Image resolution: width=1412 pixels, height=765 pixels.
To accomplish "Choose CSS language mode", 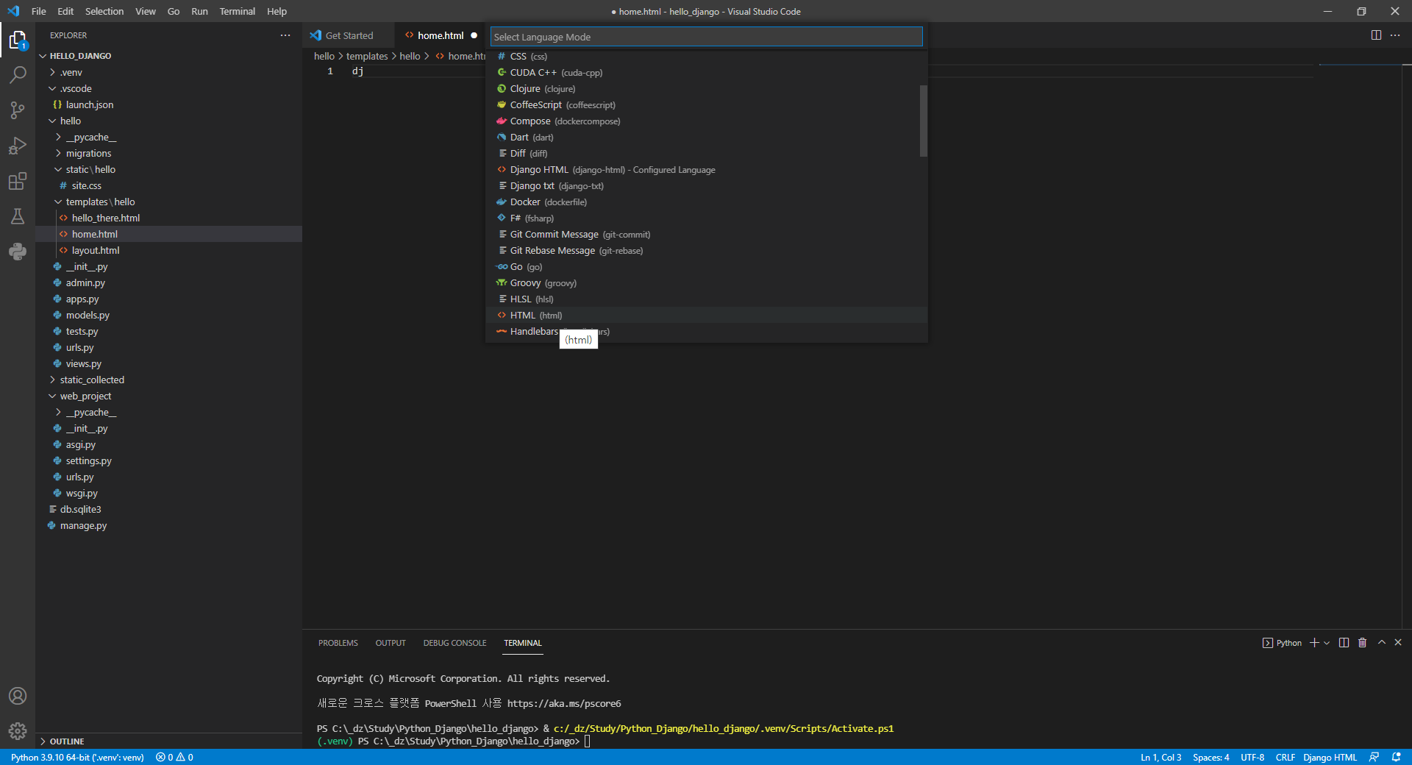I will (706, 57).
